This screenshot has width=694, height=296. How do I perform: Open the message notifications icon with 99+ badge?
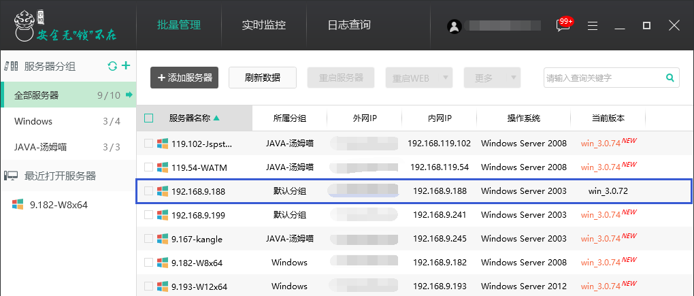tap(563, 25)
